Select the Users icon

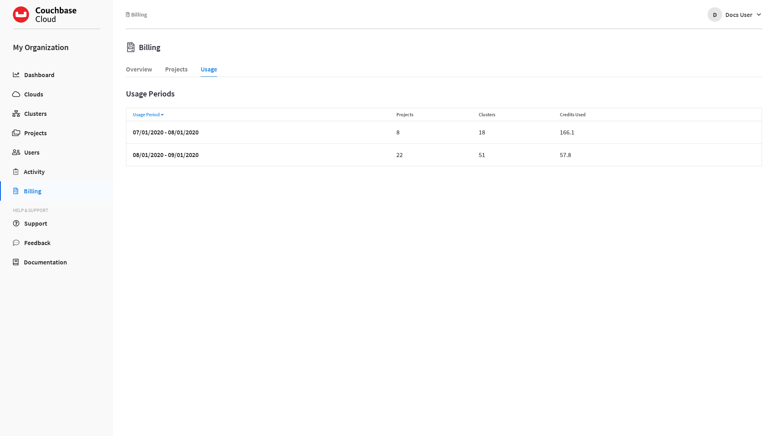point(16,152)
